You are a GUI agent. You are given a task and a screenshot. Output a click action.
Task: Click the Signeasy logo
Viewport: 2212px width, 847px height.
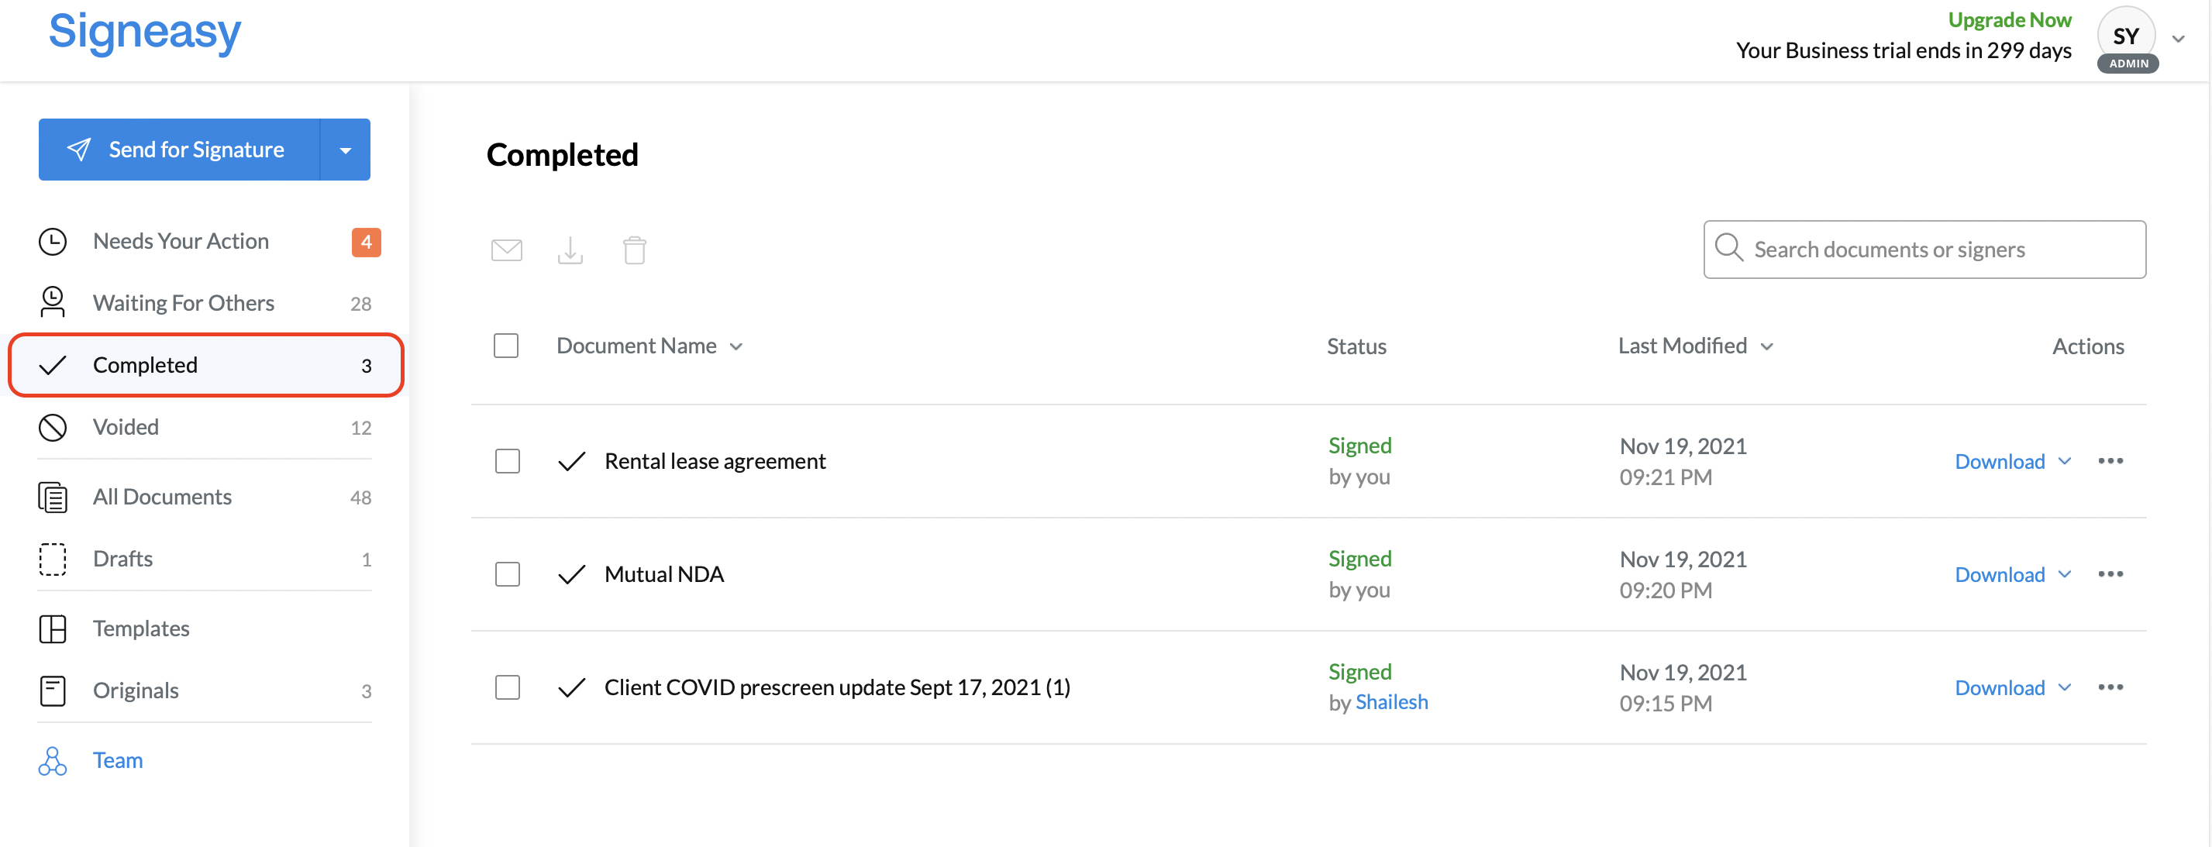[x=145, y=32]
